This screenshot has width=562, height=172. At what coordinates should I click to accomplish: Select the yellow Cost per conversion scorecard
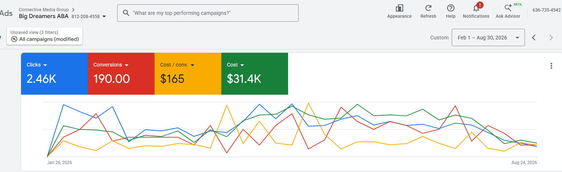188,74
